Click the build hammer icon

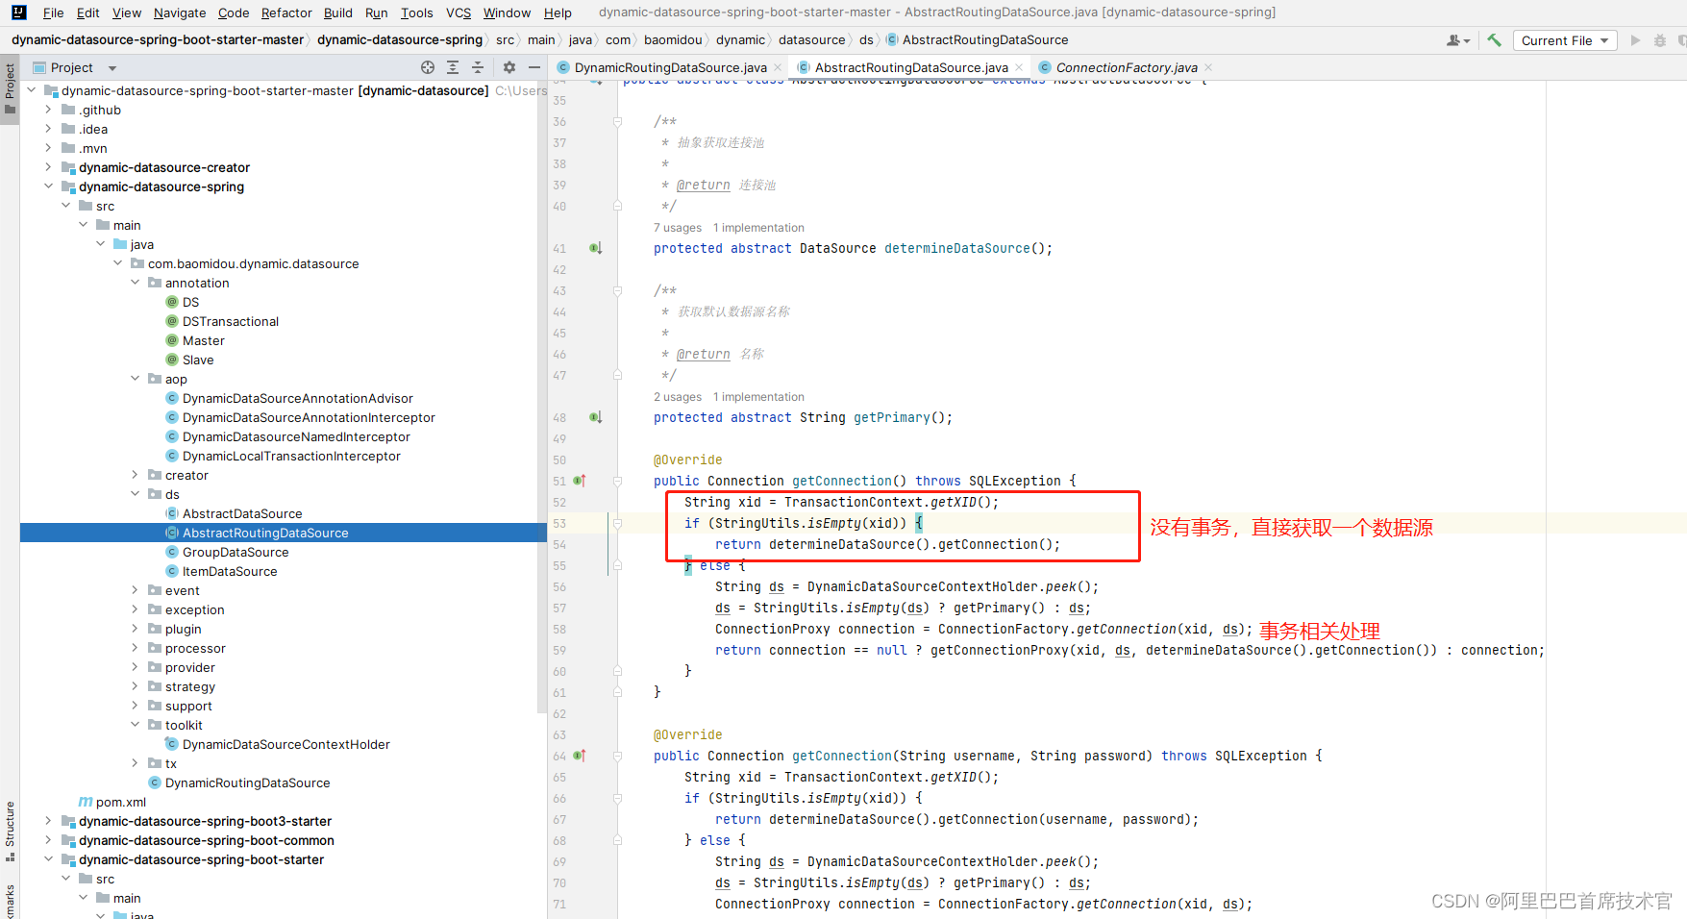tap(1494, 40)
